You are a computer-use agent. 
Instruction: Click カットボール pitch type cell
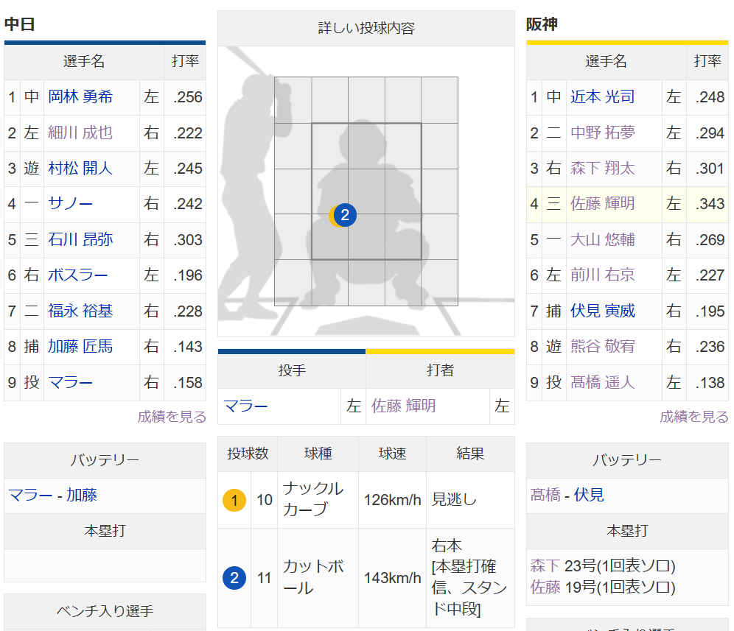pyautogui.click(x=318, y=578)
